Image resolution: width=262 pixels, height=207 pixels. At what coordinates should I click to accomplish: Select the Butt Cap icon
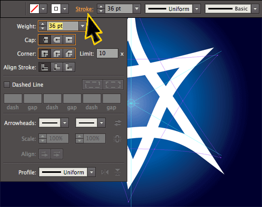click(45, 40)
